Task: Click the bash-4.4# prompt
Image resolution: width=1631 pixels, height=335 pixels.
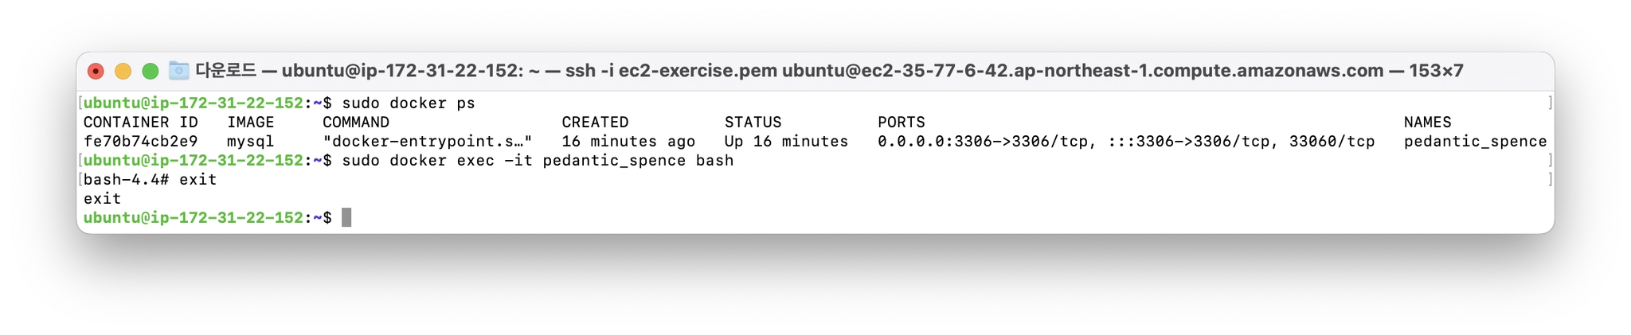Action: pyautogui.click(x=126, y=180)
